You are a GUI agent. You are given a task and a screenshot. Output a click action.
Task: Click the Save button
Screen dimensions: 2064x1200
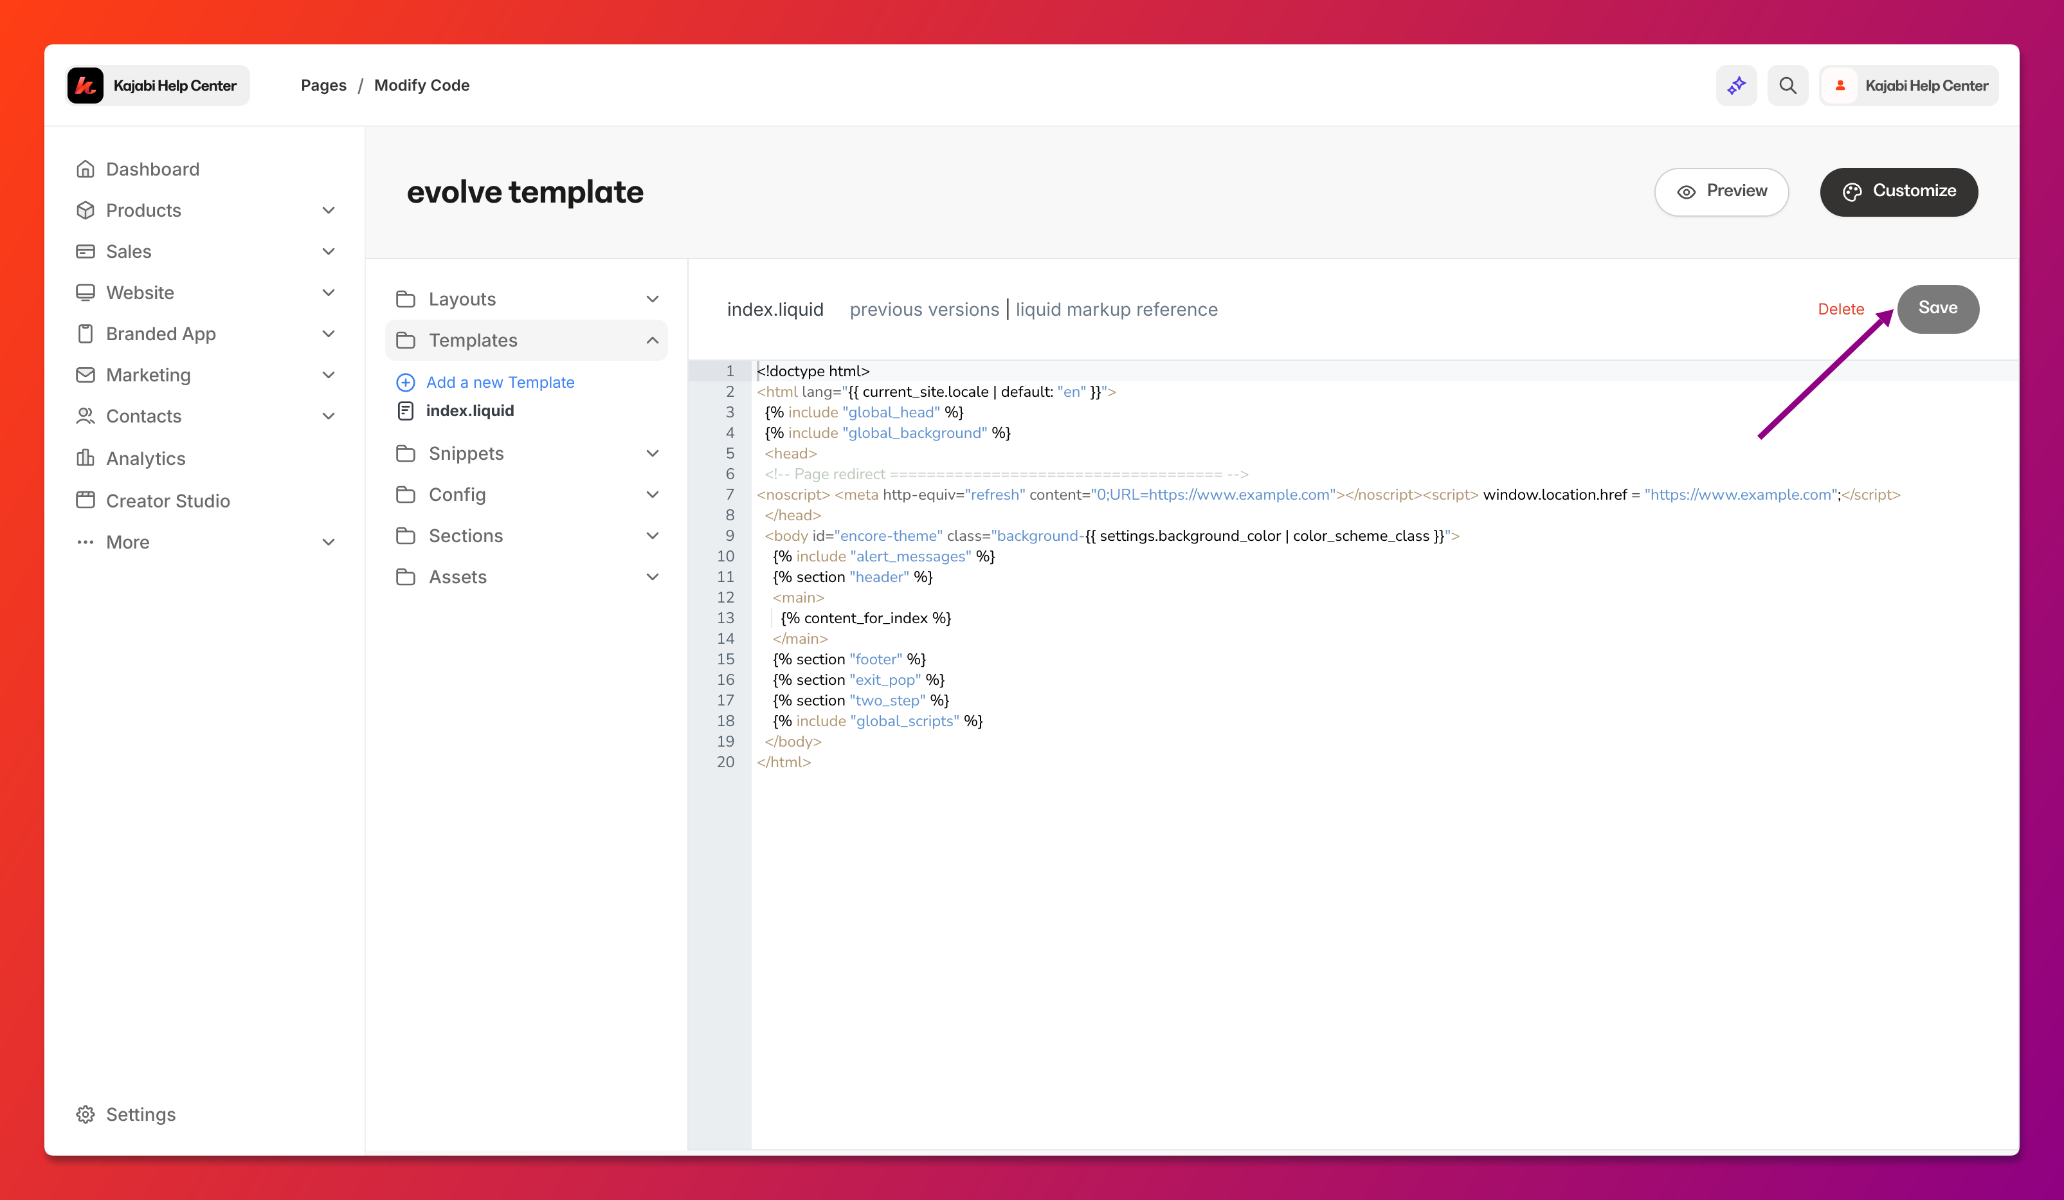coord(1938,309)
